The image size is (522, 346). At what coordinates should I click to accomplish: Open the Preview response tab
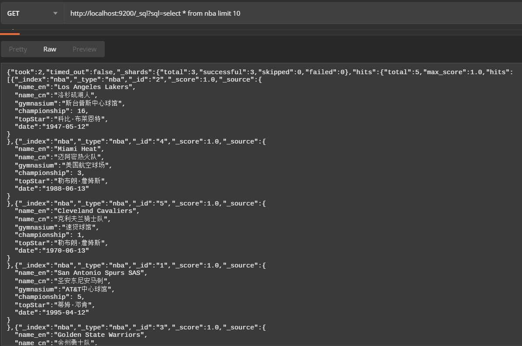[x=85, y=49]
